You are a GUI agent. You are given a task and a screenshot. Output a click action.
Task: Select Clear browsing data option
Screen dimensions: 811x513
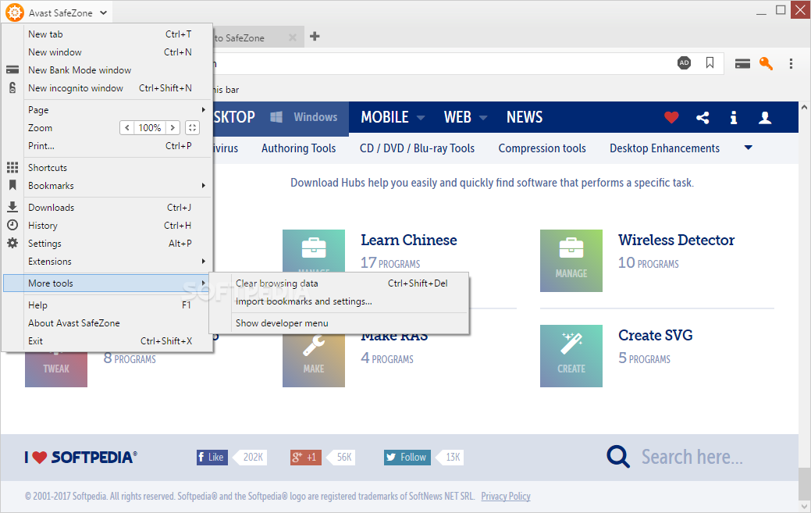pyautogui.click(x=339, y=283)
